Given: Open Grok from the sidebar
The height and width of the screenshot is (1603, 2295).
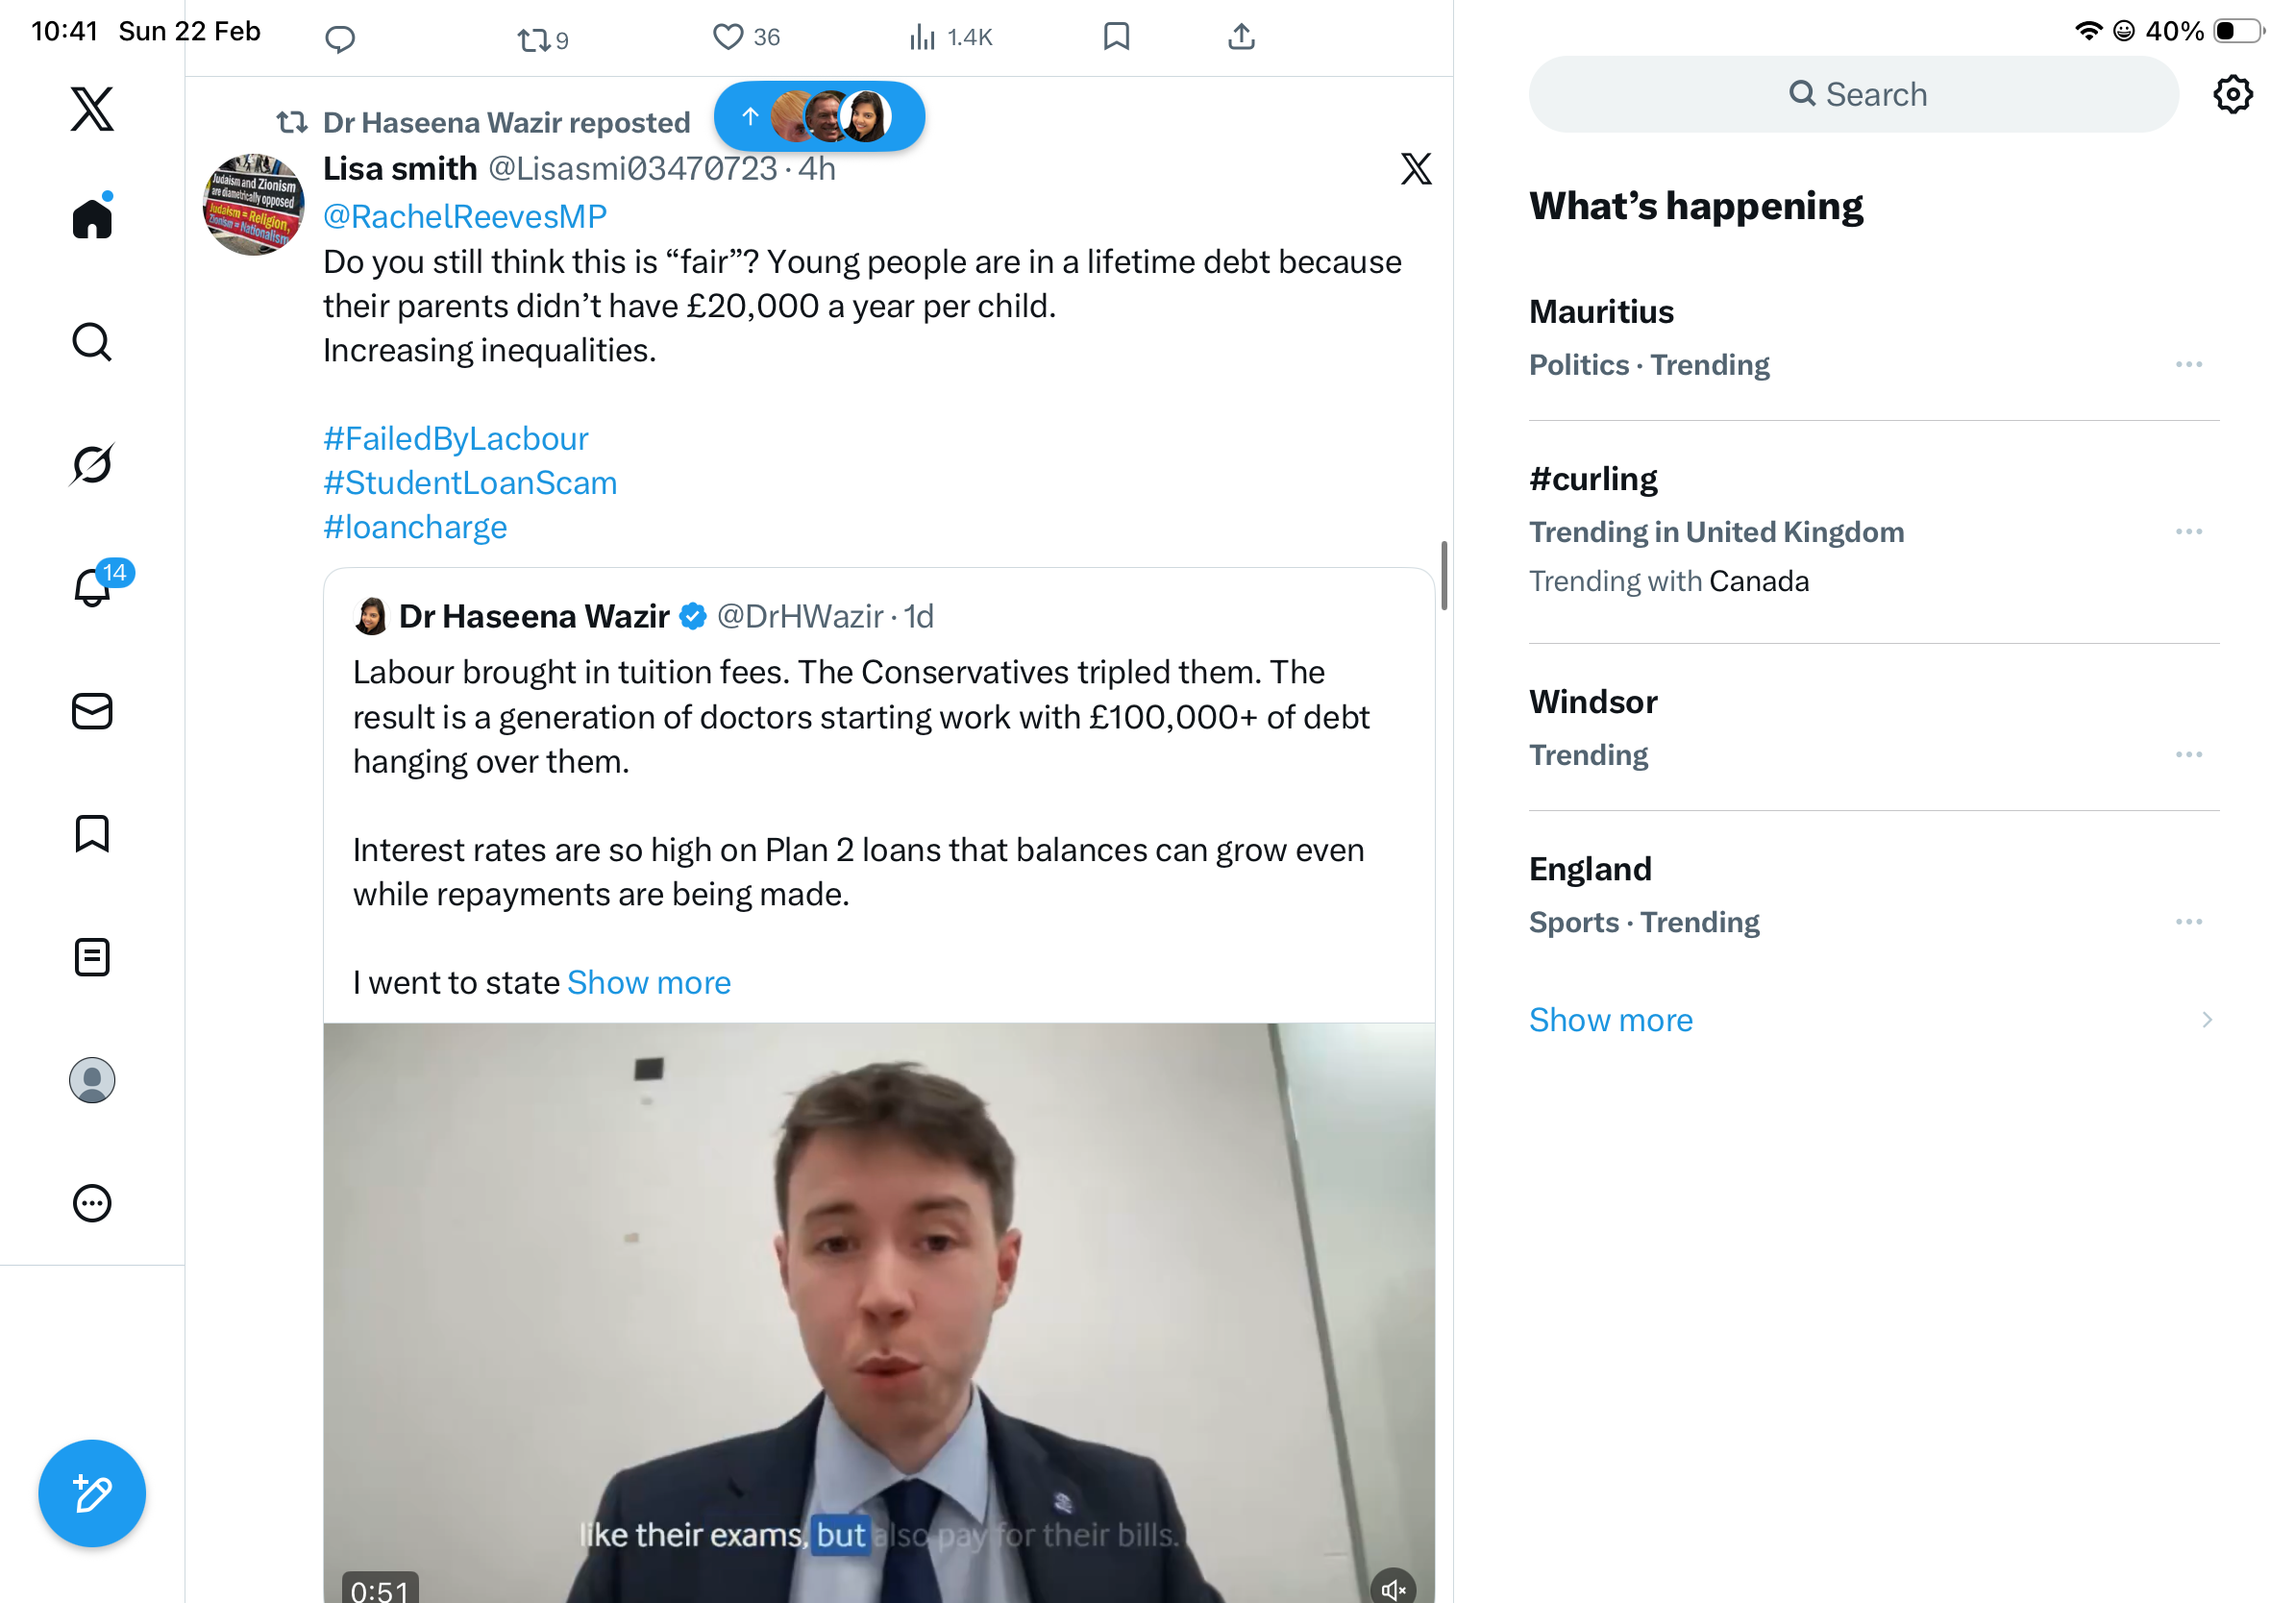Looking at the screenshot, I should click(92, 465).
